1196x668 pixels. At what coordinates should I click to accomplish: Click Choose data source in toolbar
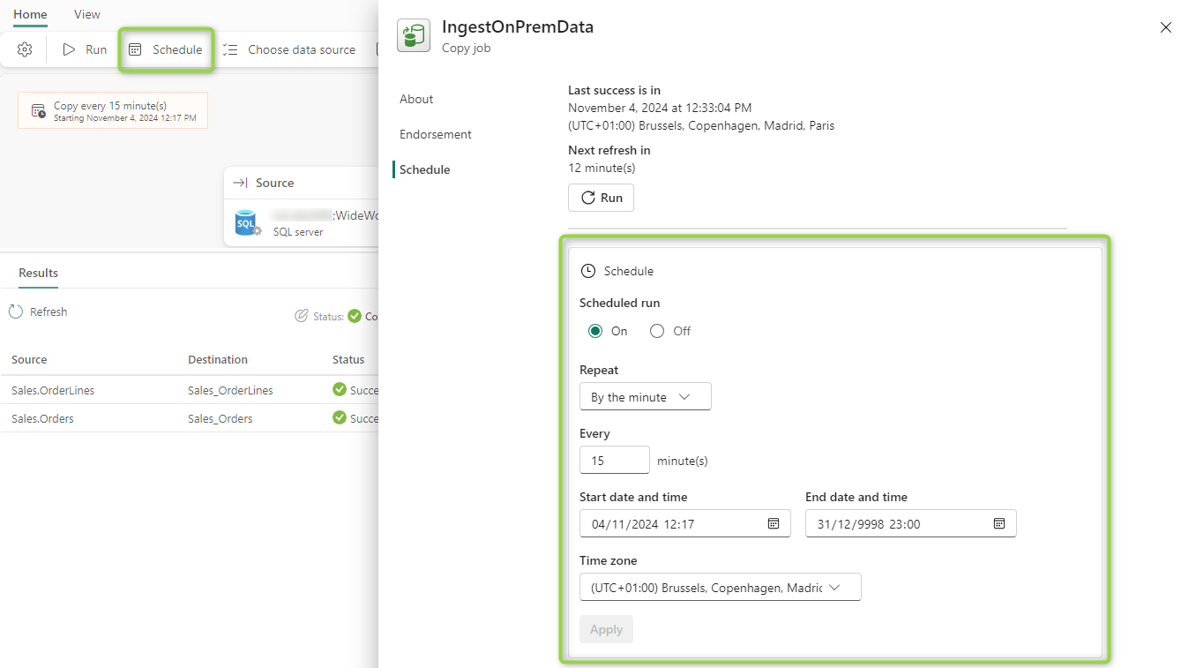click(289, 49)
